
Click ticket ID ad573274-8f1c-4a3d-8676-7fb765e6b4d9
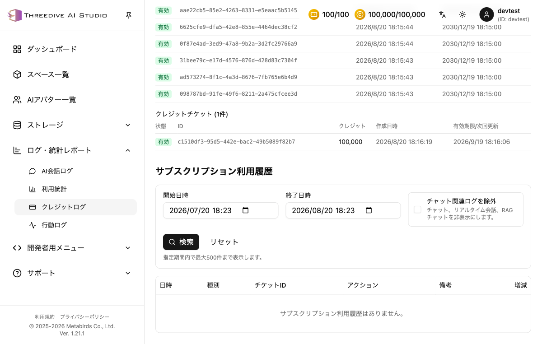click(x=238, y=77)
